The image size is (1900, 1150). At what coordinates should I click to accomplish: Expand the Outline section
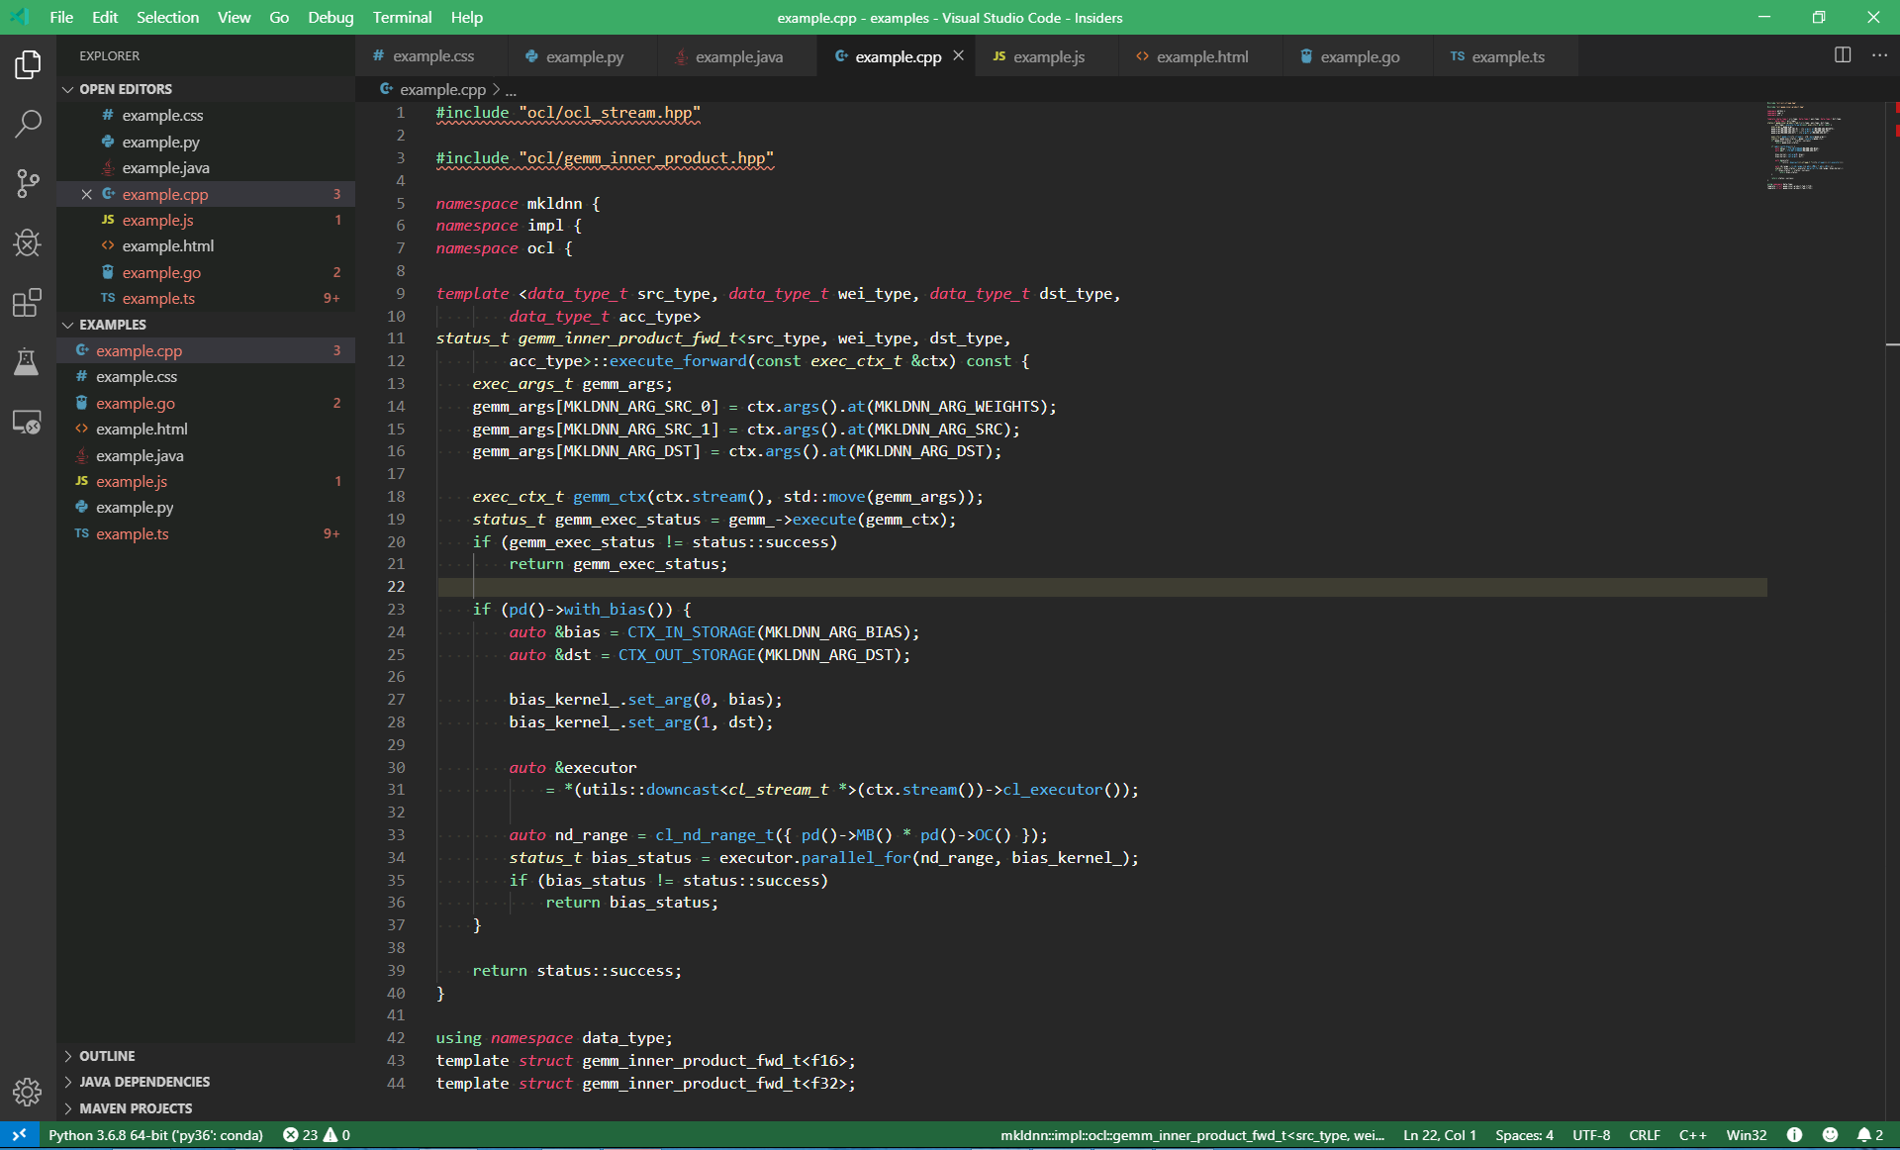pyautogui.click(x=107, y=1056)
